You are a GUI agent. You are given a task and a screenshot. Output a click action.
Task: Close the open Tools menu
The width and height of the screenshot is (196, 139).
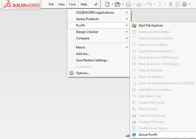(x=73, y=4)
